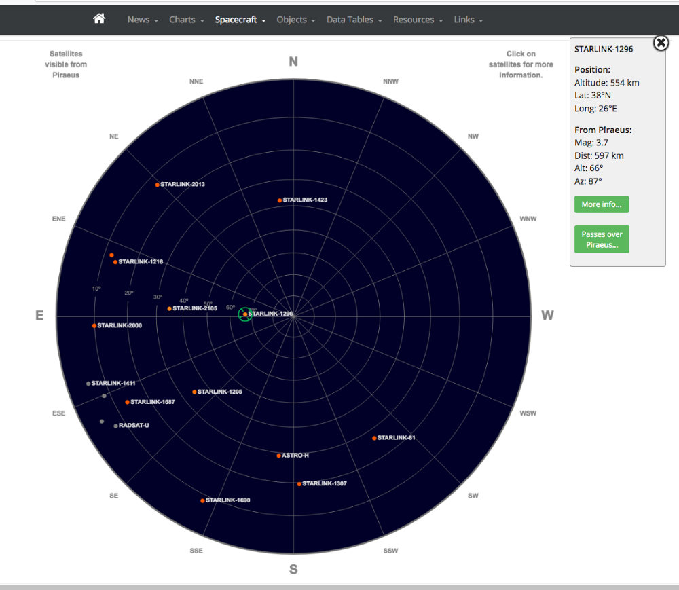Select the STARLINK-2013 satellite marker

(158, 185)
